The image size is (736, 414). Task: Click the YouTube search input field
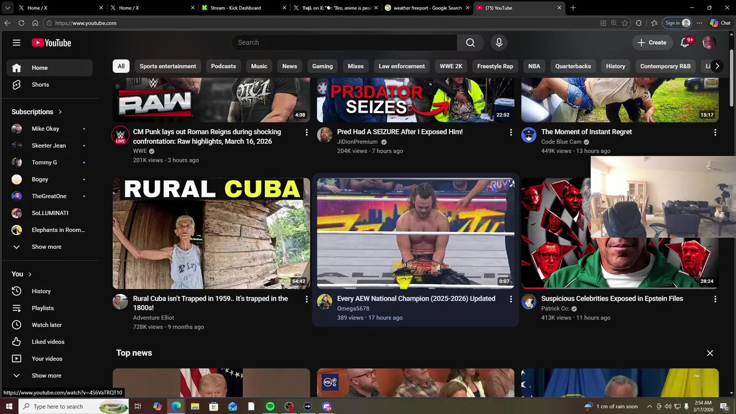pos(344,43)
